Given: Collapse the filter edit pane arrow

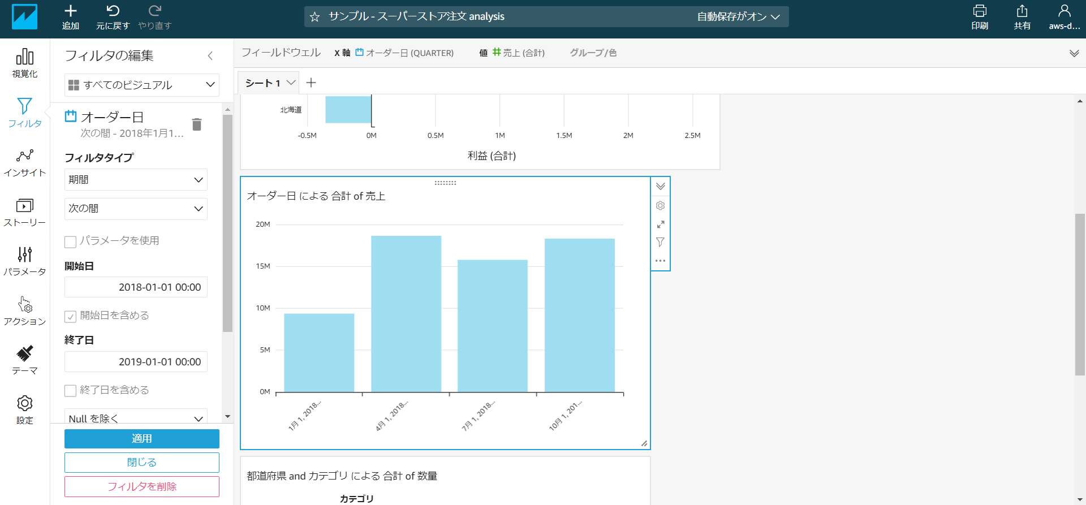Looking at the screenshot, I should click(210, 55).
